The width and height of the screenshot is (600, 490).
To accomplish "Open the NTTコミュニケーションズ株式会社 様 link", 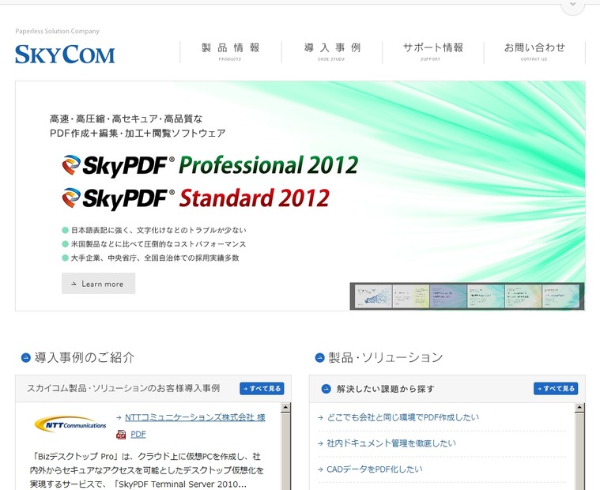I will point(194,417).
